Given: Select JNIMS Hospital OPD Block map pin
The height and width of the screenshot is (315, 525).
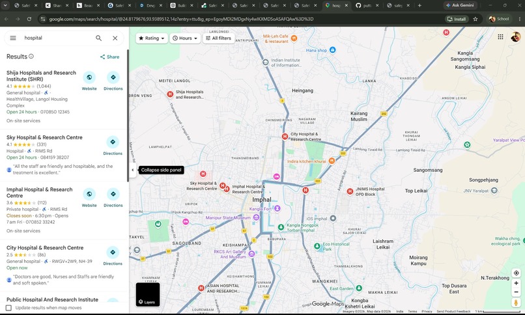Looking at the screenshot, I should click(x=350, y=191).
